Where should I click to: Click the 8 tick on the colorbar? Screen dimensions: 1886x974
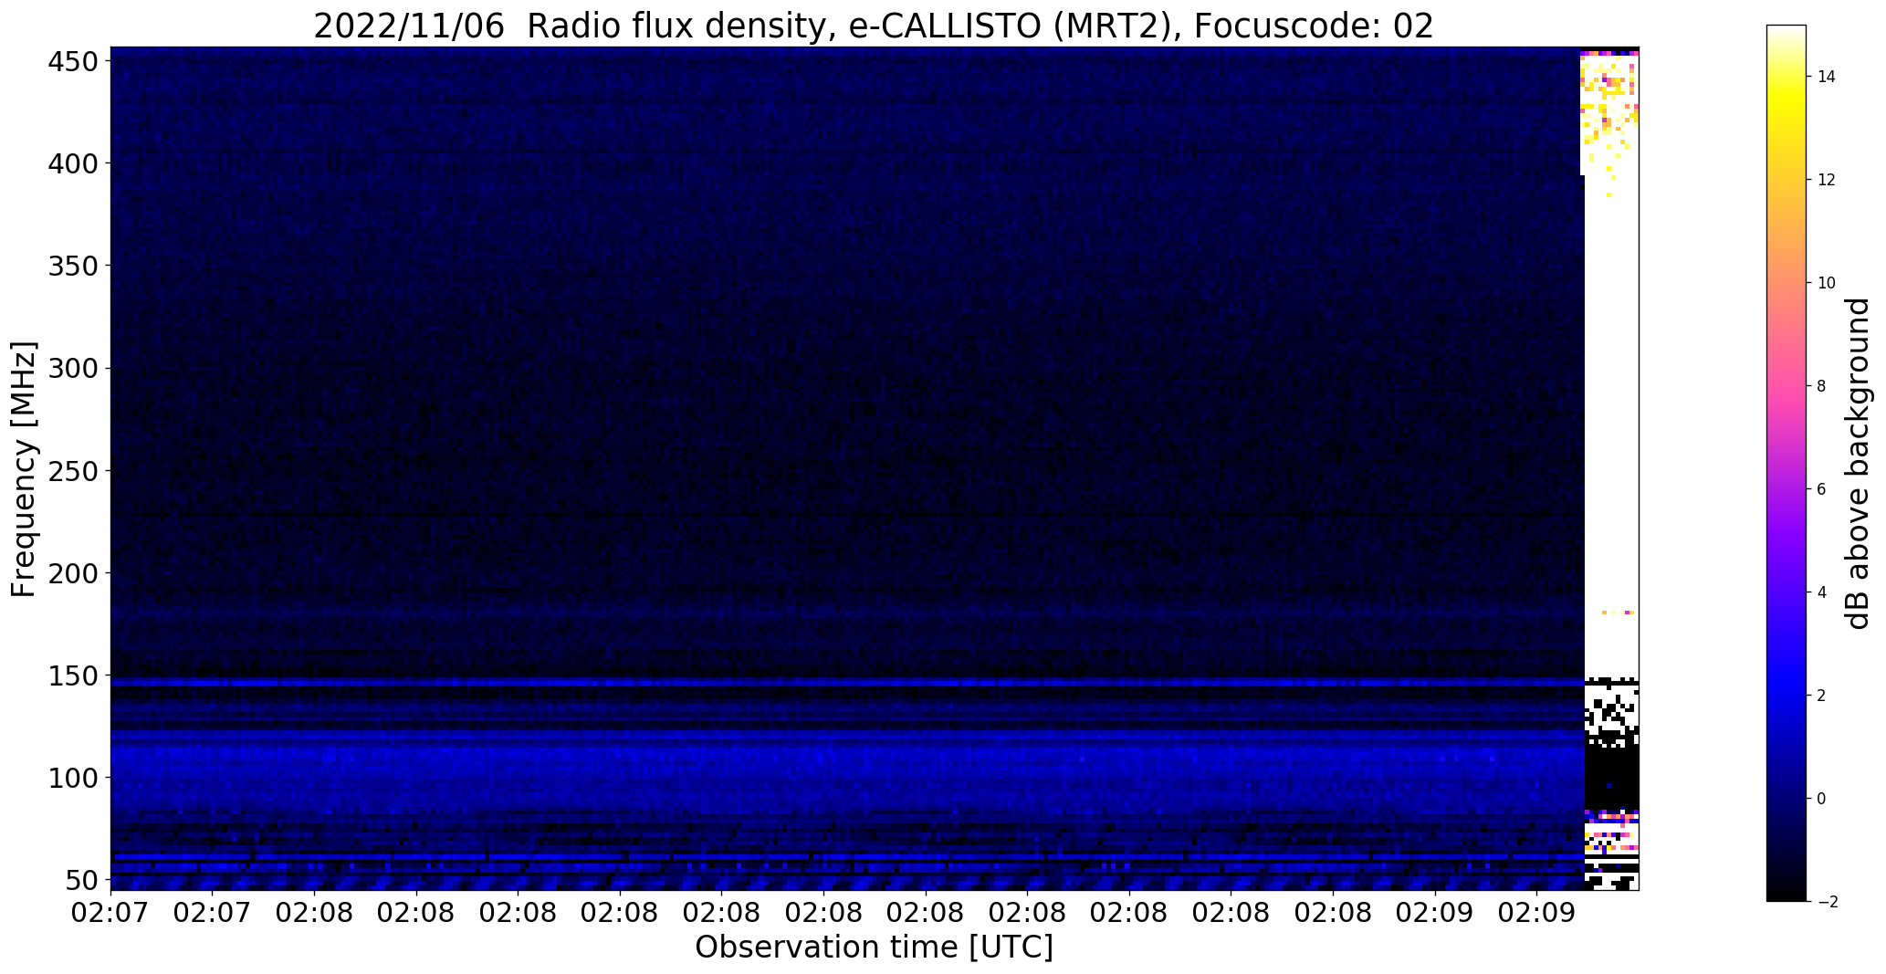(x=1822, y=386)
